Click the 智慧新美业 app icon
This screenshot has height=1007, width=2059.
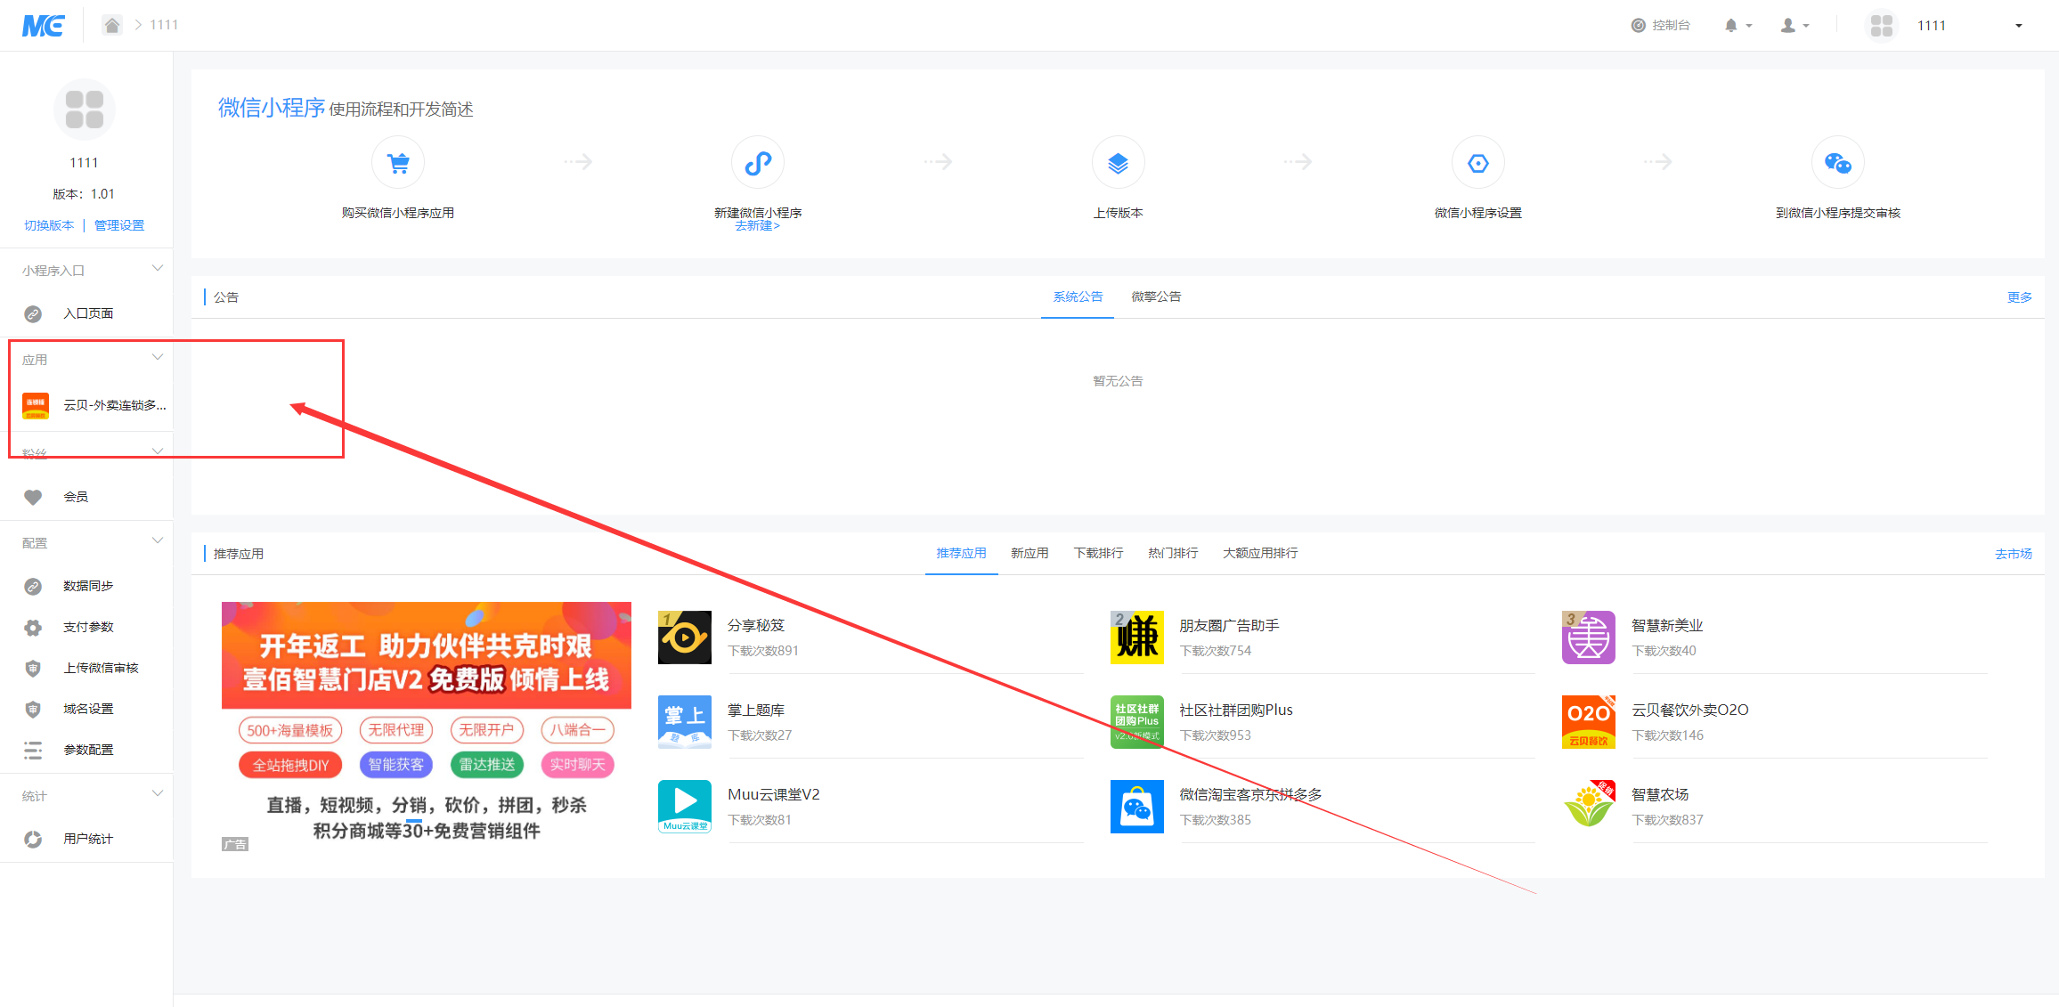pyautogui.click(x=1589, y=637)
